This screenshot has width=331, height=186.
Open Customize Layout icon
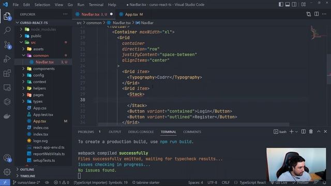(x=304, y=5)
